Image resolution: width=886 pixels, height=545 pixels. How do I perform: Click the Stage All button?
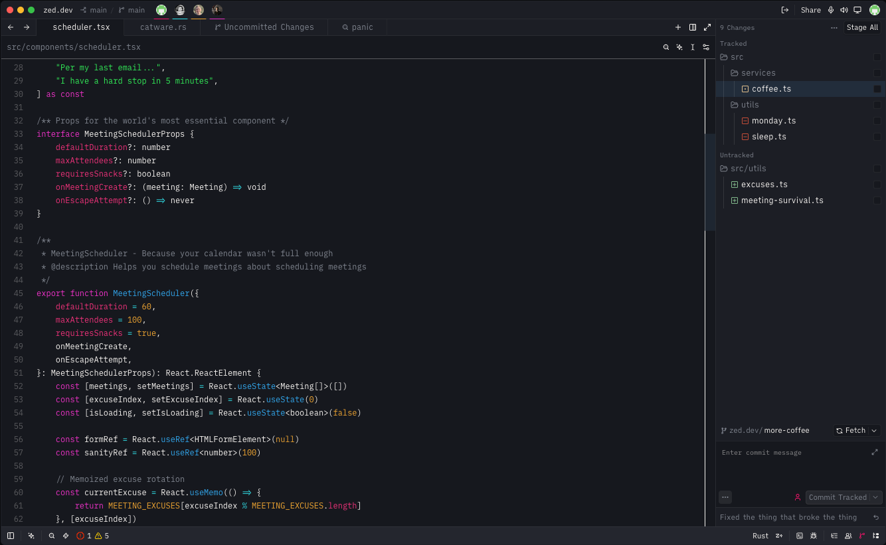863,28
